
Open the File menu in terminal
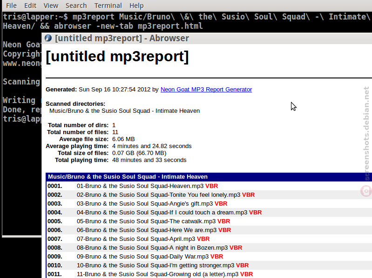coord(11,6)
